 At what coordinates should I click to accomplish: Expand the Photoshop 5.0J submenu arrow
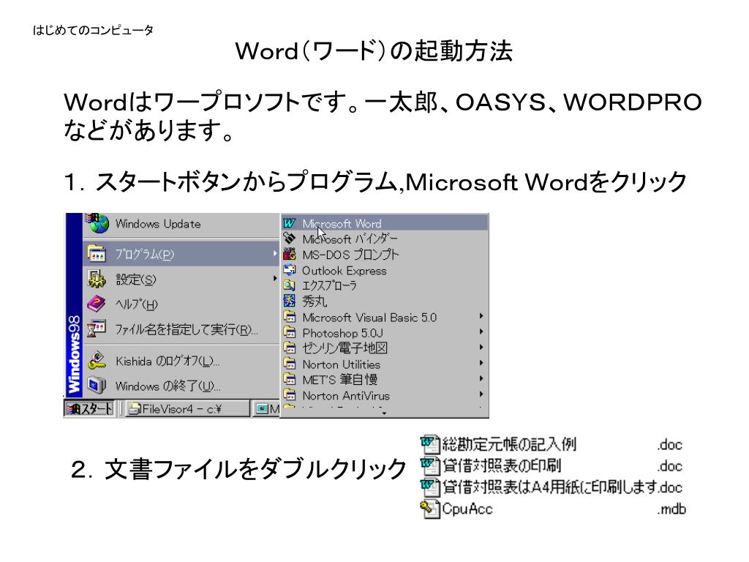point(481,331)
